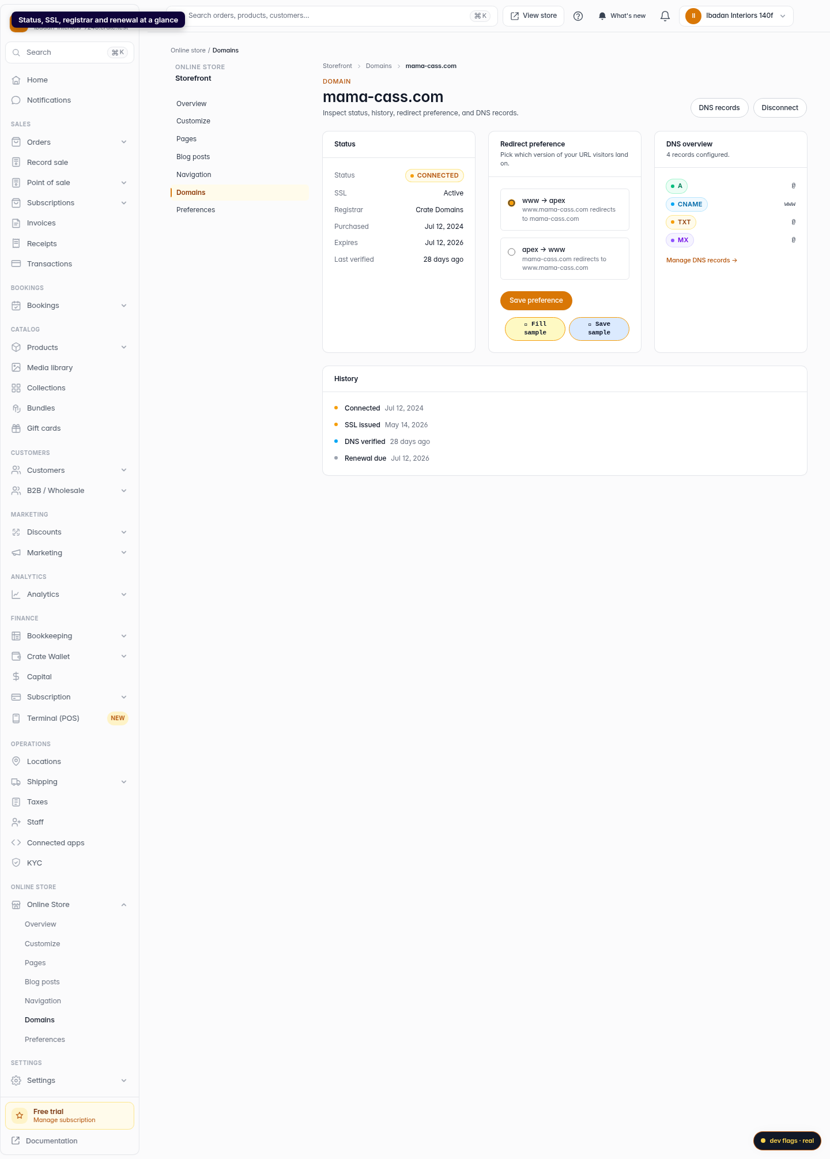The width and height of the screenshot is (830, 1159).
Task: Click the KYC shield icon
Action: point(16,863)
